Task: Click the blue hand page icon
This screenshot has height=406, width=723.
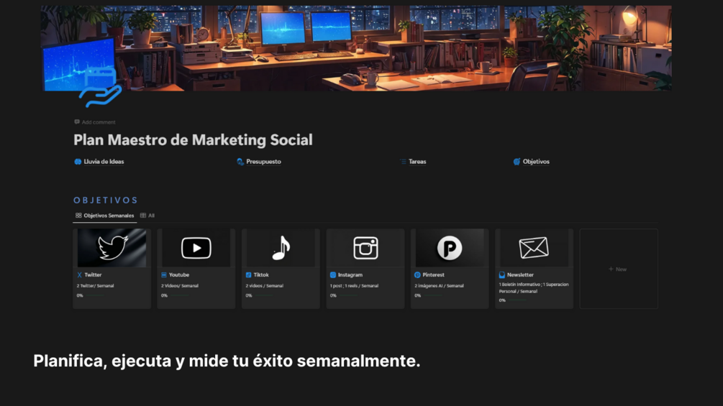Action: pyautogui.click(x=100, y=88)
